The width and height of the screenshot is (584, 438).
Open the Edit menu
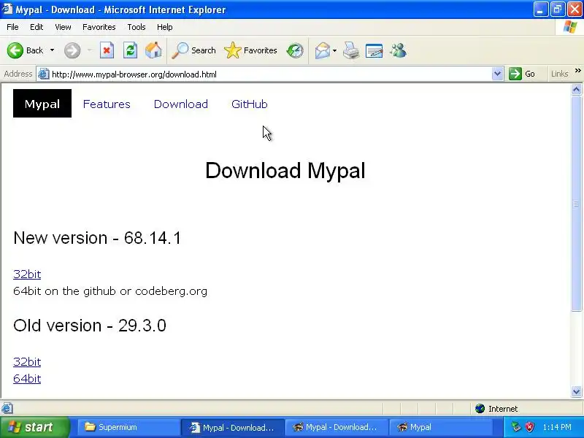36,27
